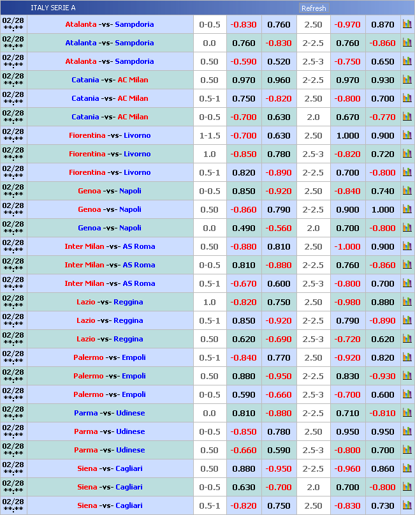Viewport: 415px width, 515px height.
Task: Select odds -0.770 in Catania-AC Milan 0-0.5 row
Action: [x=382, y=117]
